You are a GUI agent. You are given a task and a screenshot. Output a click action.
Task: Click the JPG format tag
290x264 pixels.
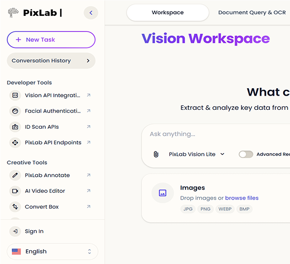pos(188,209)
